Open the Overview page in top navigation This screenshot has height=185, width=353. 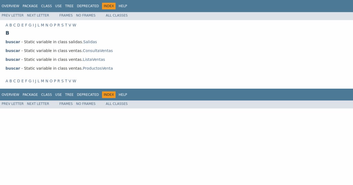10,6
